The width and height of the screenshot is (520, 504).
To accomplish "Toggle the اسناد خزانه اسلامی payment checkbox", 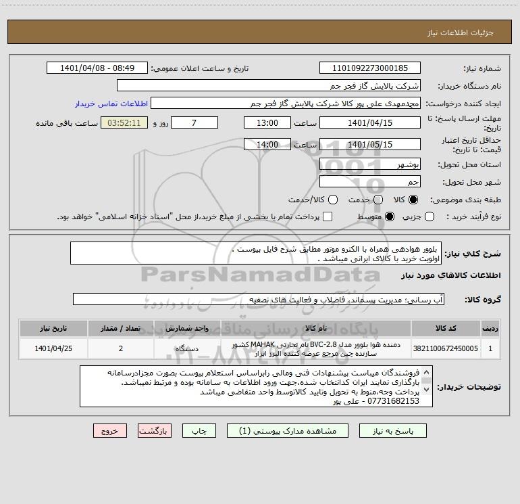I will click(328, 216).
